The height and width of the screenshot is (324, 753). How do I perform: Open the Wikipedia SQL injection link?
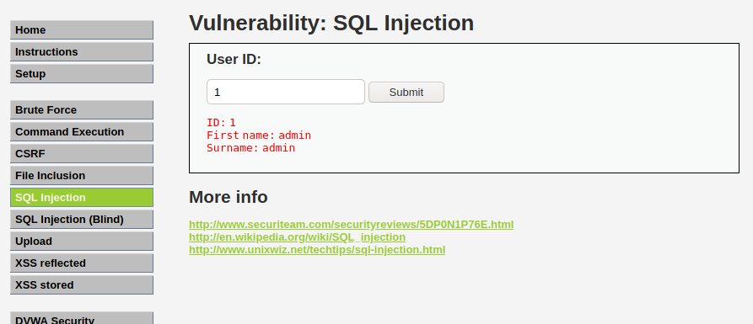298,237
